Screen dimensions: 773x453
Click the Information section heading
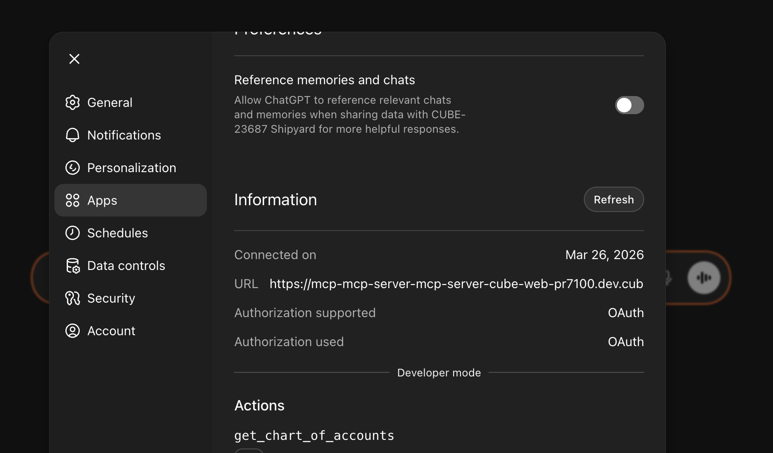[275, 199]
